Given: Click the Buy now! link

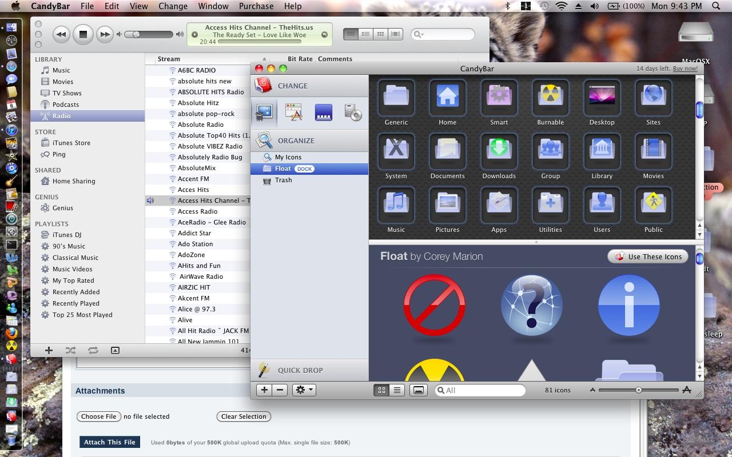Looking at the screenshot, I should tap(685, 69).
